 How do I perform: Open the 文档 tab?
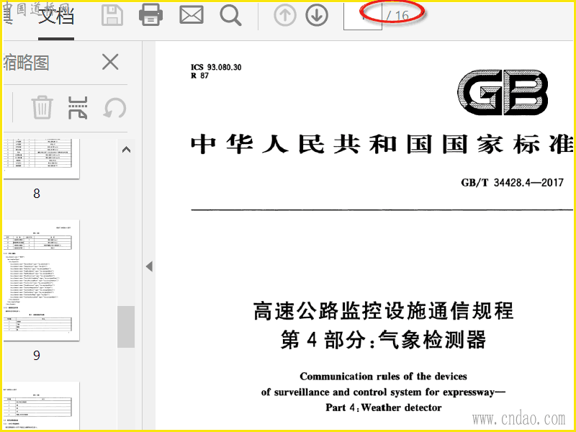tap(56, 16)
